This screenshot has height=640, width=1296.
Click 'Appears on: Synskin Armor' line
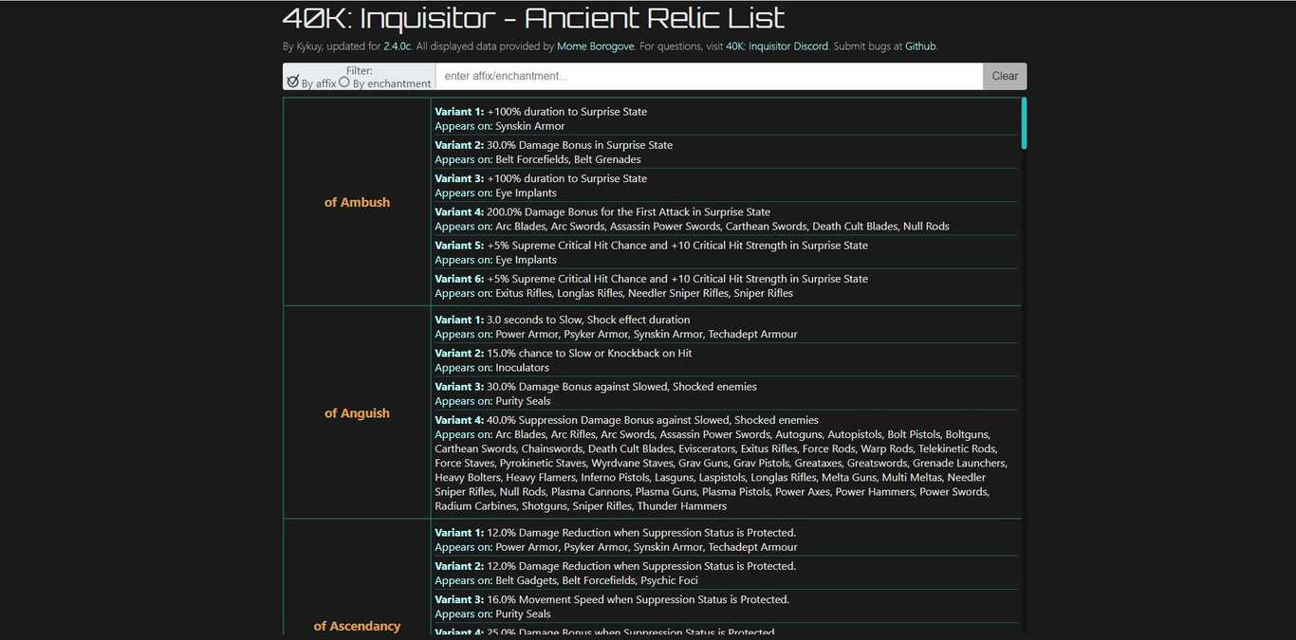point(500,126)
